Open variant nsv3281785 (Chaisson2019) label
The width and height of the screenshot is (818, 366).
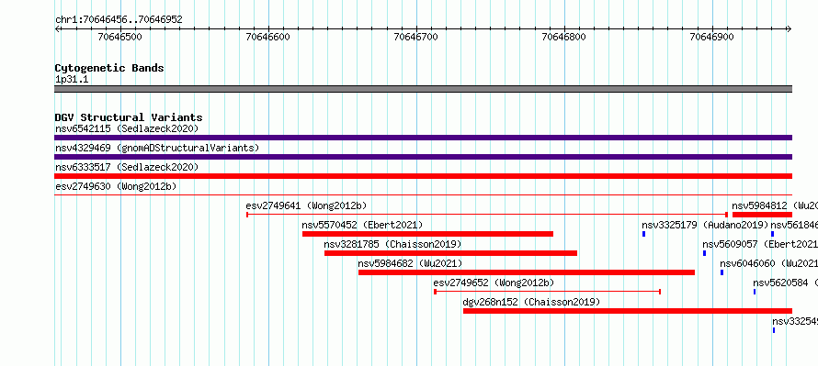point(392,244)
